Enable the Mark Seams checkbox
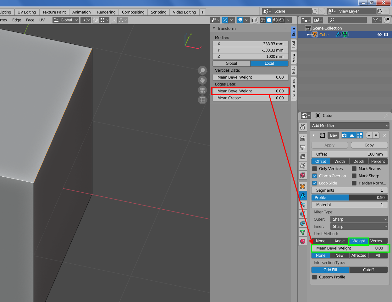The width and height of the screenshot is (392, 302). point(354,169)
